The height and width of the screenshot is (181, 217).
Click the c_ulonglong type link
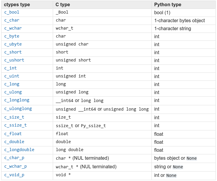click(18, 109)
